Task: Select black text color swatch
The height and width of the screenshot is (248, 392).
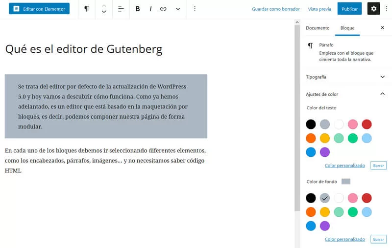Action: [311, 124]
